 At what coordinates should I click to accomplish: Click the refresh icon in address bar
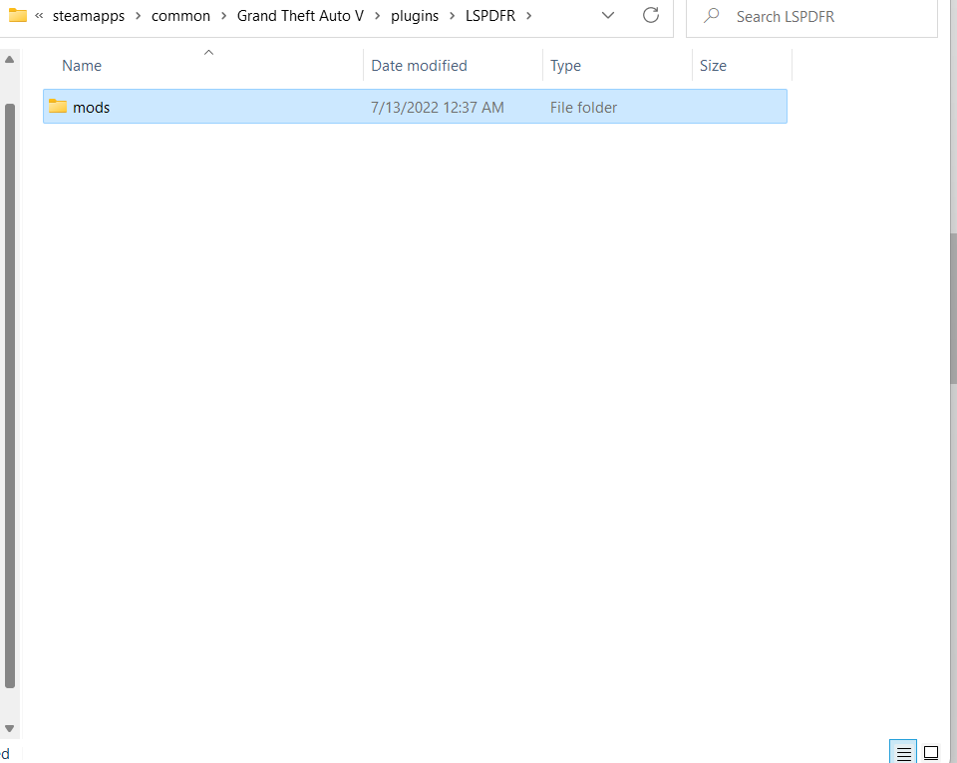[x=651, y=15]
